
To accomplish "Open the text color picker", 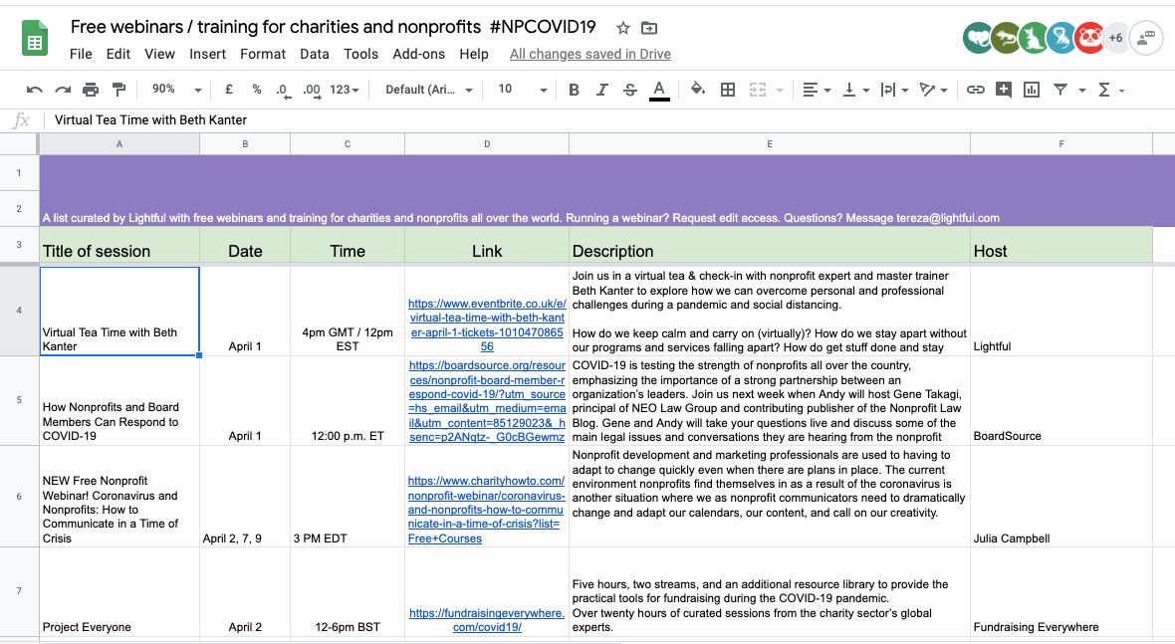I will tap(659, 90).
